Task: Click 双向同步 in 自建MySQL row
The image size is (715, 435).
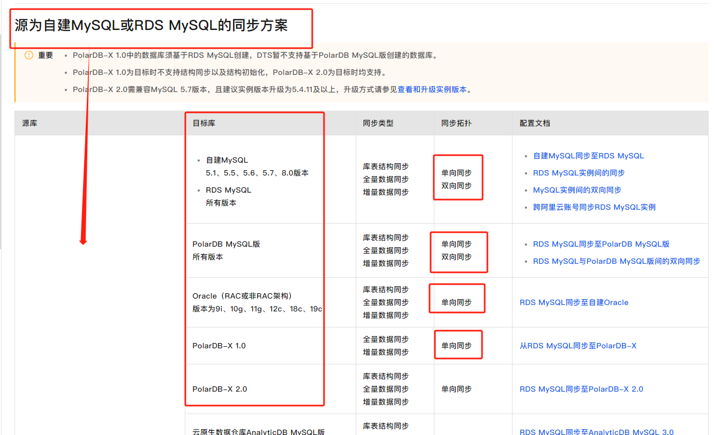Action: [456, 186]
